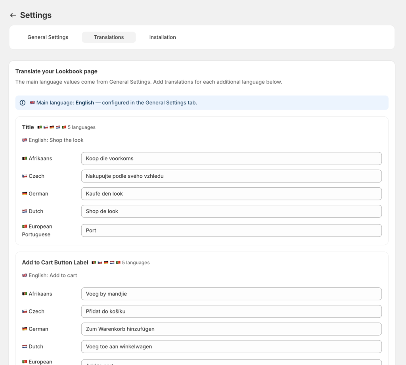The height and width of the screenshot is (365, 406).
Task: Click the info icon in Main language banner
Action: pos(23,103)
